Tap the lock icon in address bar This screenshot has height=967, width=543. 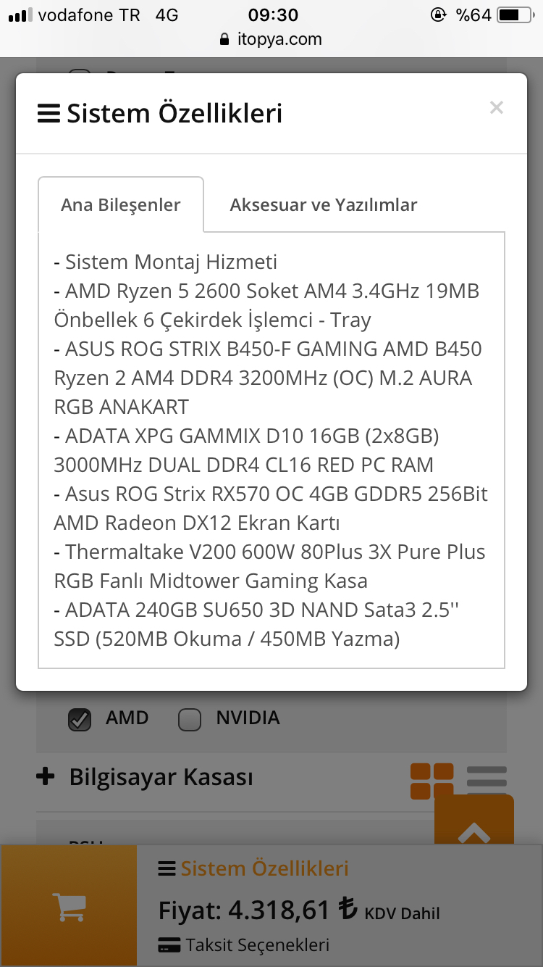coord(224,40)
